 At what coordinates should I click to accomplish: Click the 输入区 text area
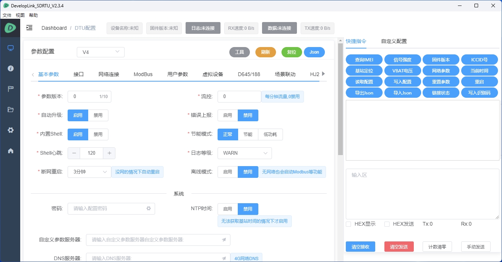coord(423,194)
